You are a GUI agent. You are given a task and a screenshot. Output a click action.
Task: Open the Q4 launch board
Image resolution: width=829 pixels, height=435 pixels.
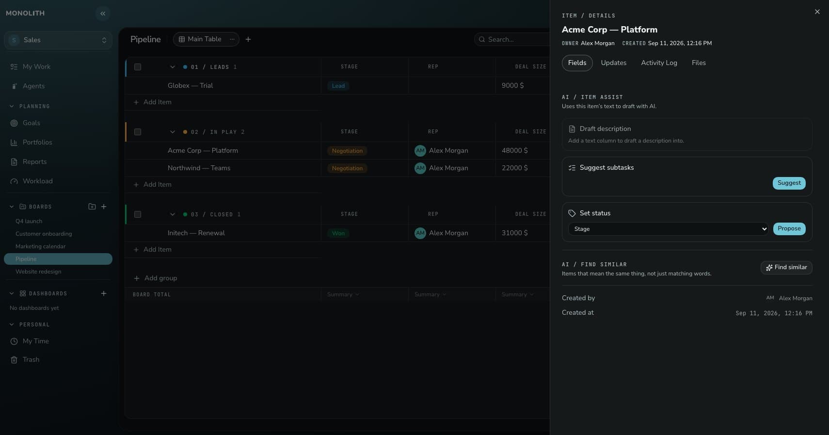(x=58, y=221)
